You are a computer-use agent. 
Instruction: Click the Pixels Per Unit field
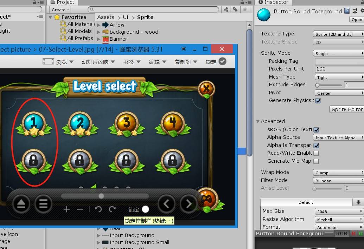[339, 69]
